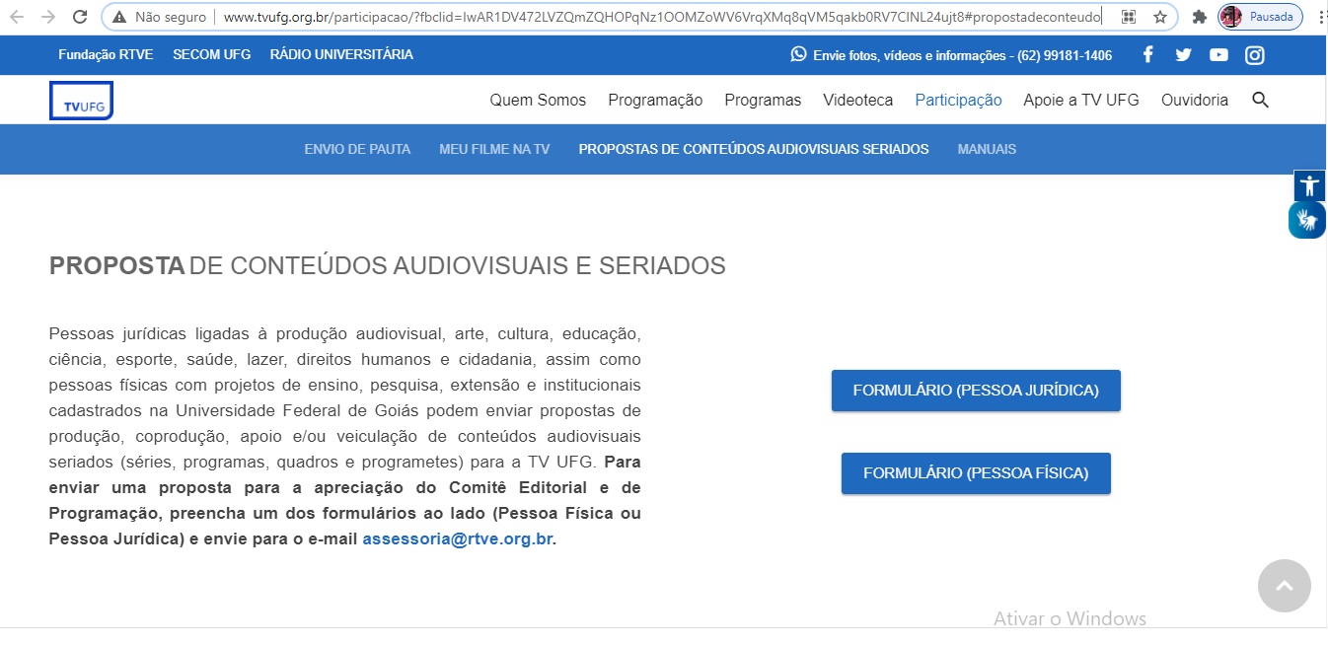Viewport: 1328px width, 645px height.
Task: Open the Programas menu
Action: click(x=763, y=100)
